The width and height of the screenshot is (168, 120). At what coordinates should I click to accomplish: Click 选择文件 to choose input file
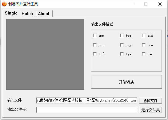click(150, 101)
